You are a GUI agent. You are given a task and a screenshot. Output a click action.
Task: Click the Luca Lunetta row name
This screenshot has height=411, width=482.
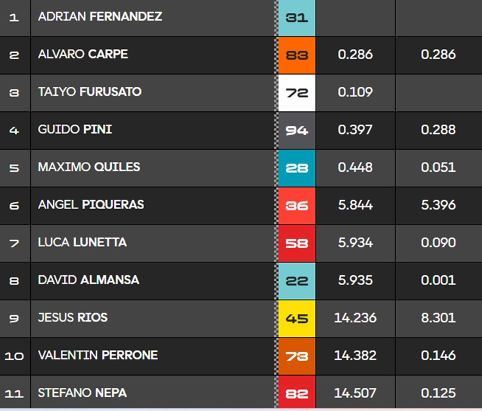tap(82, 242)
